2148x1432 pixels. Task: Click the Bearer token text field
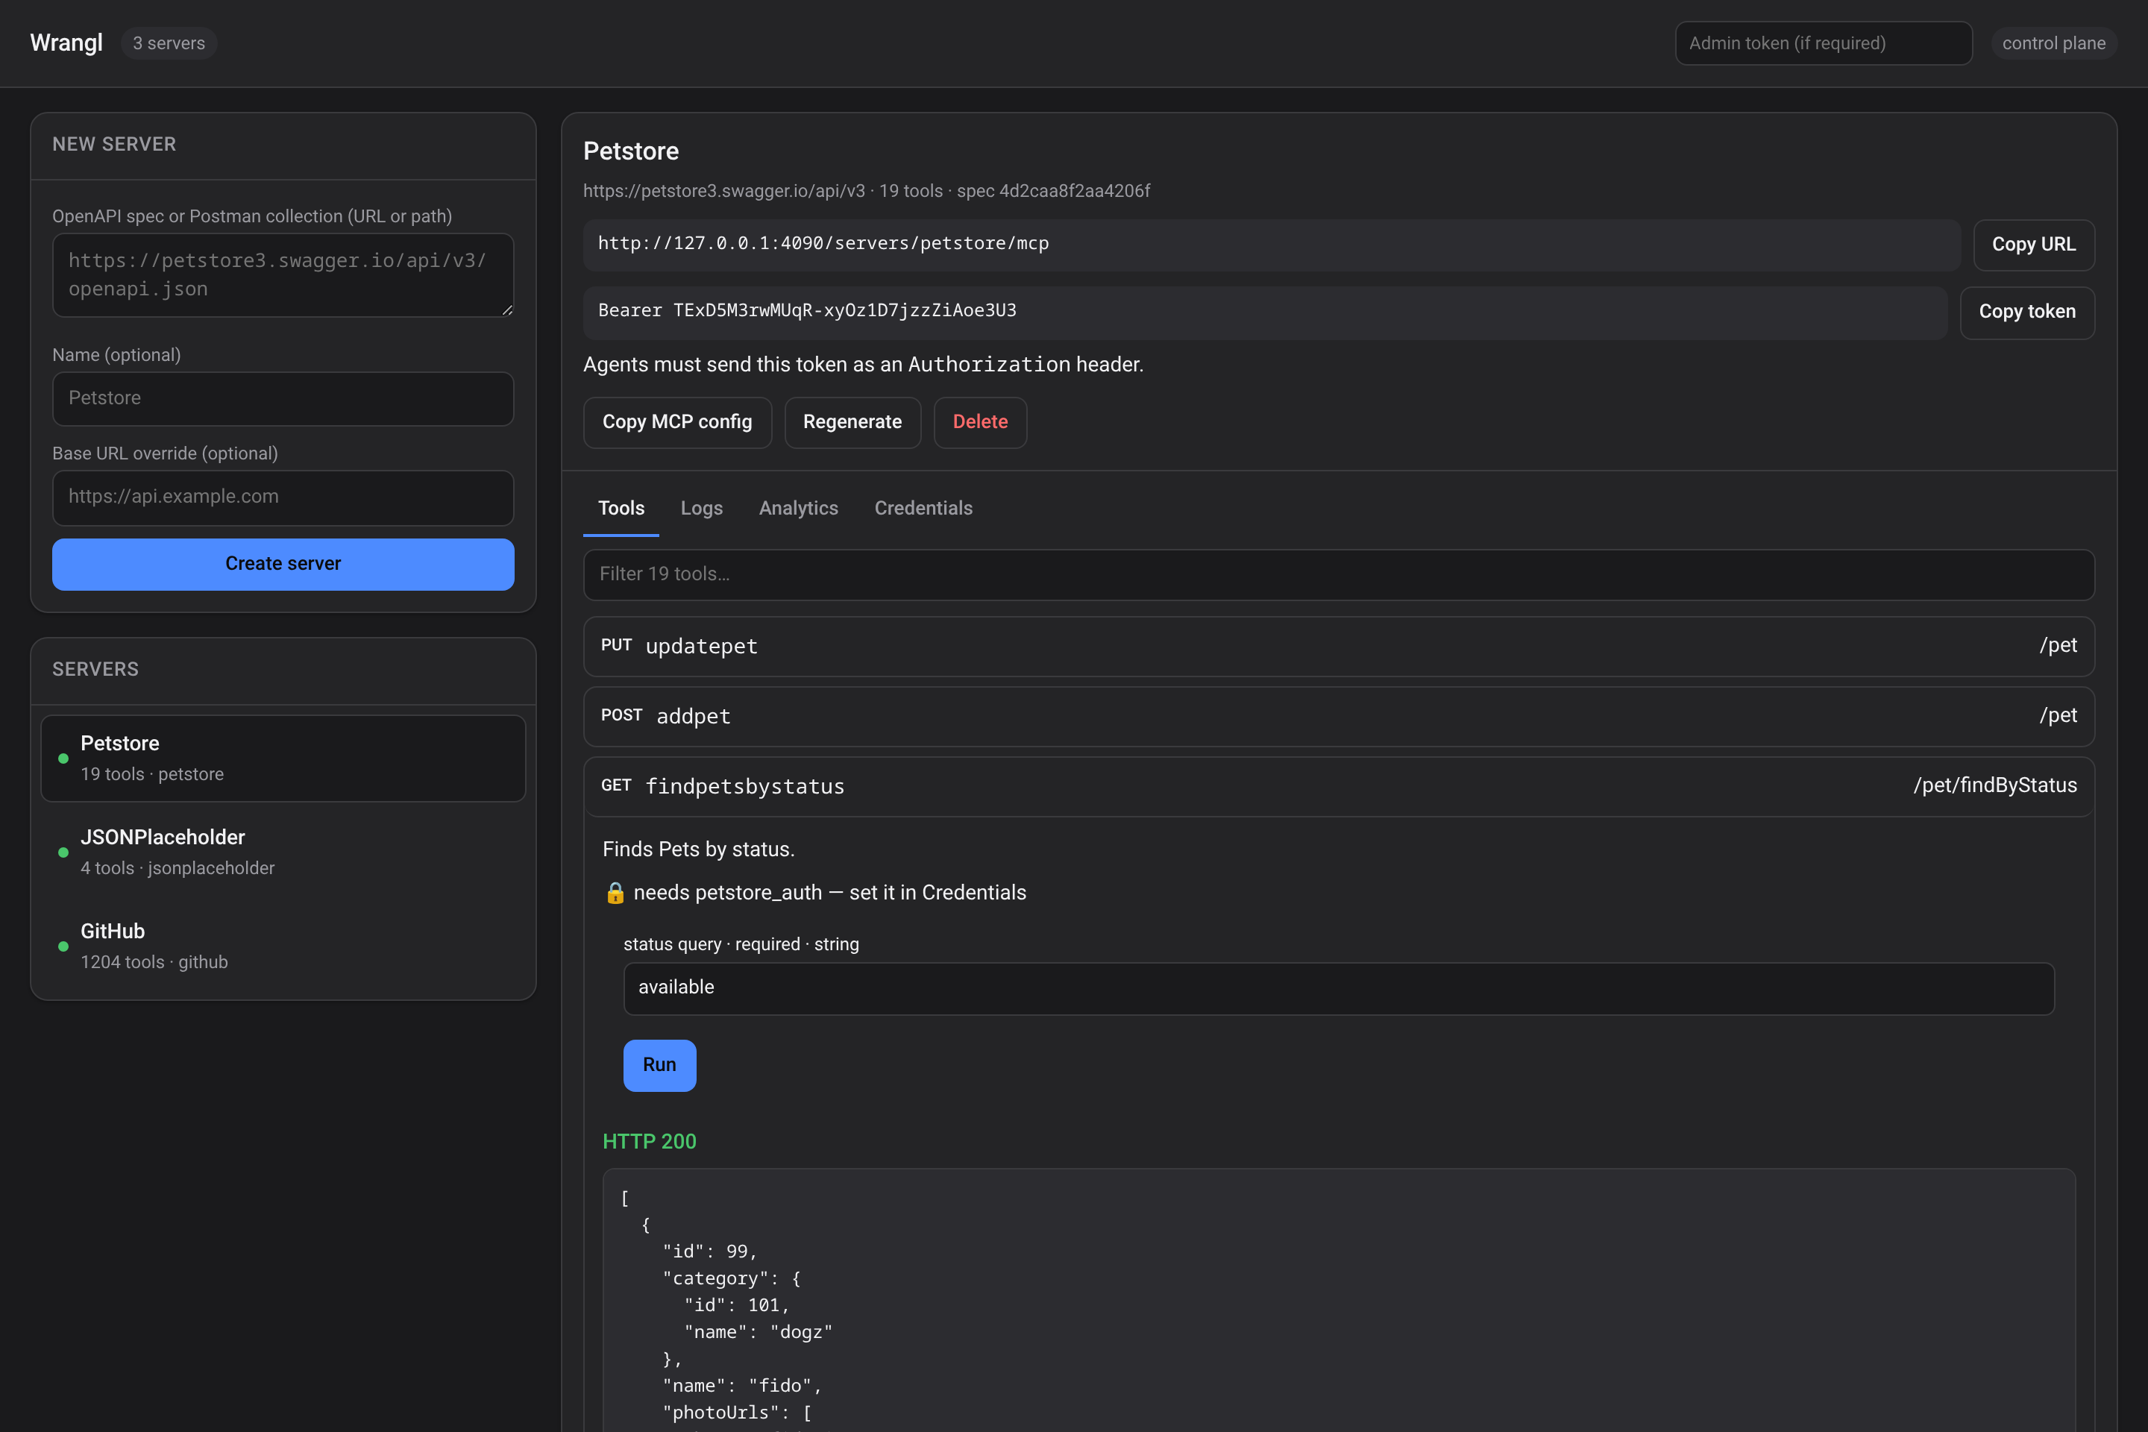click(1266, 313)
